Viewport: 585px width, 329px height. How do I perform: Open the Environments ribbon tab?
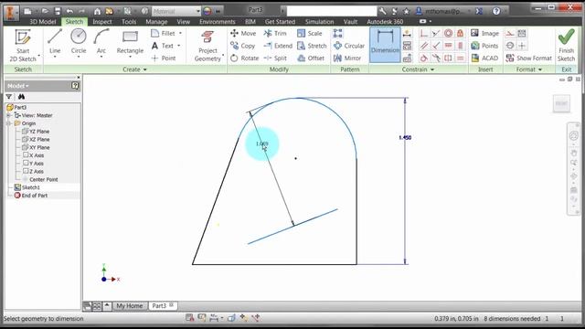coord(218,22)
